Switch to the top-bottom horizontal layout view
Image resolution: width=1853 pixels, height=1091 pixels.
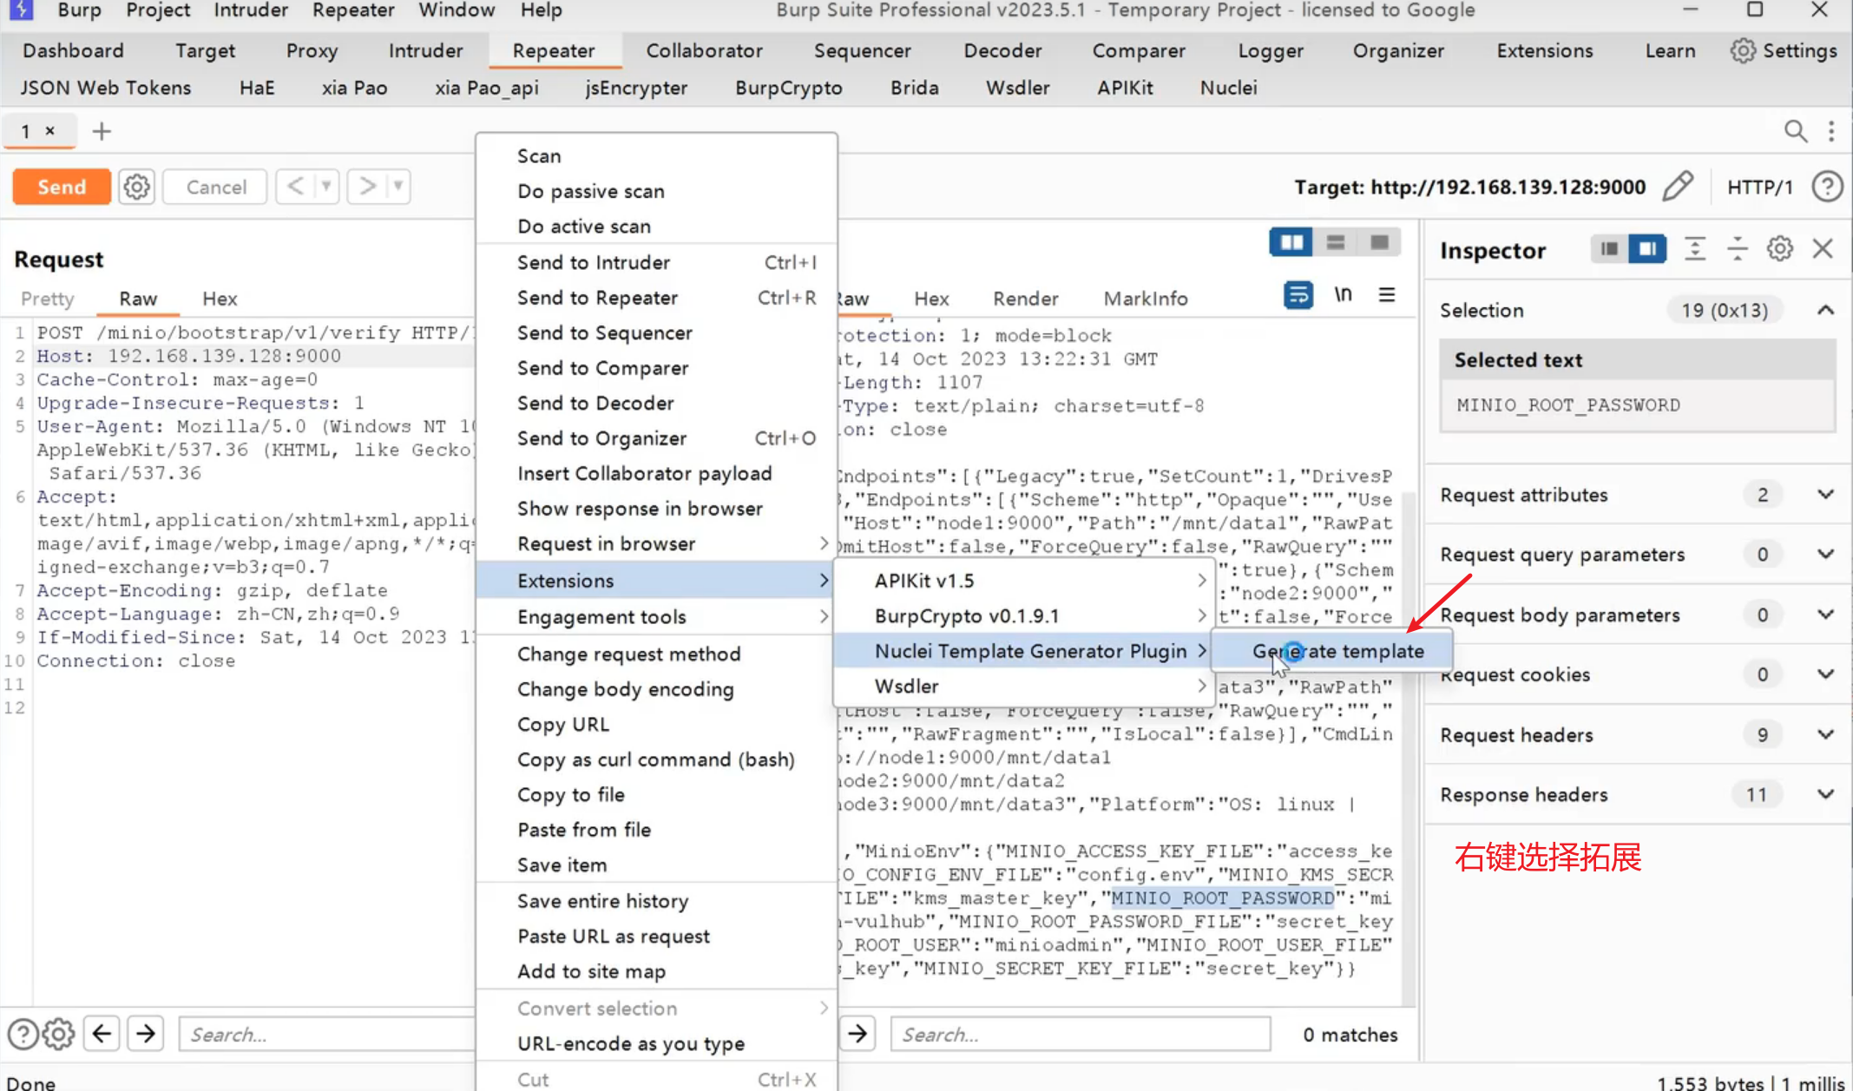click(1335, 242)
